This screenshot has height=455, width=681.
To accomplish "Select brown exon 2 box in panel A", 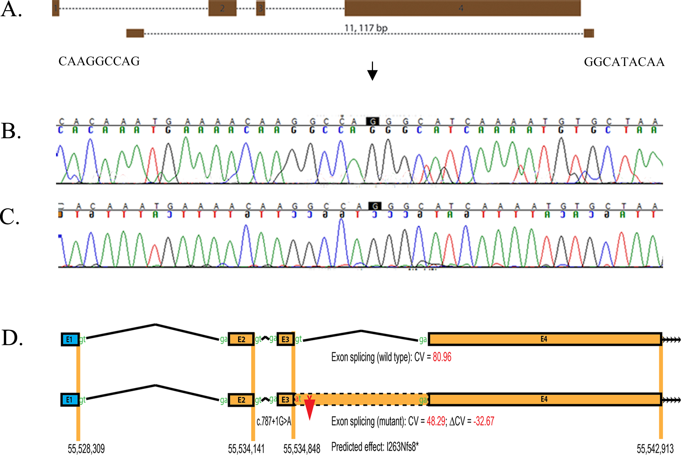I will [x=222, y=8].
